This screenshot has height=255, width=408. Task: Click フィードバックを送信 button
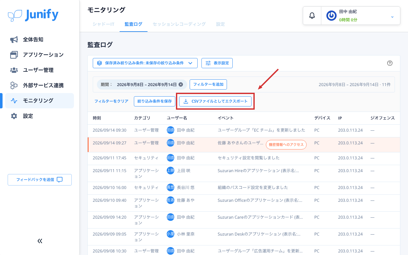coord(40,180)
